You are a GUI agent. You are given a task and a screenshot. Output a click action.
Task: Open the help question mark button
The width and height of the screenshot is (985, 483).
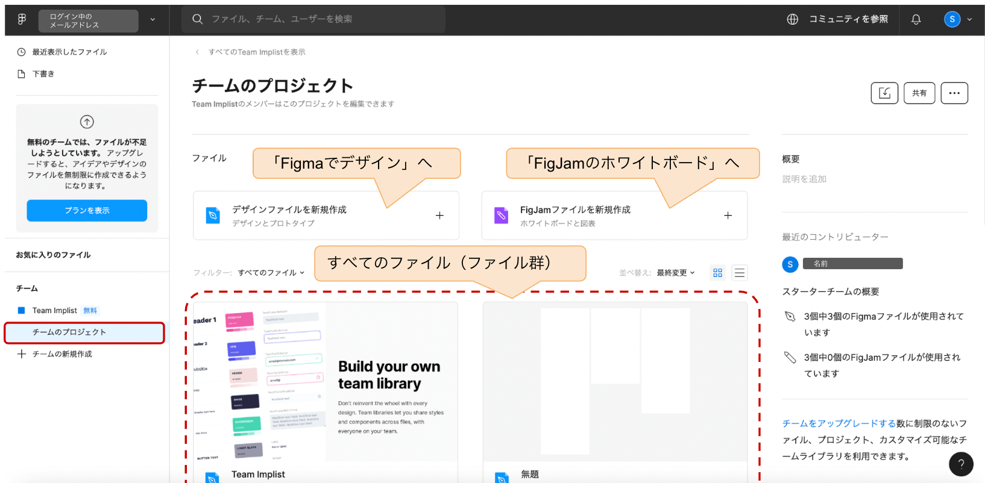961,464
